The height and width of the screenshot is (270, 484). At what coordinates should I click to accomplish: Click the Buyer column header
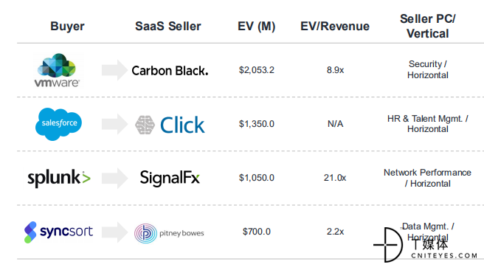pyautogui.click(x=67, y=27)
